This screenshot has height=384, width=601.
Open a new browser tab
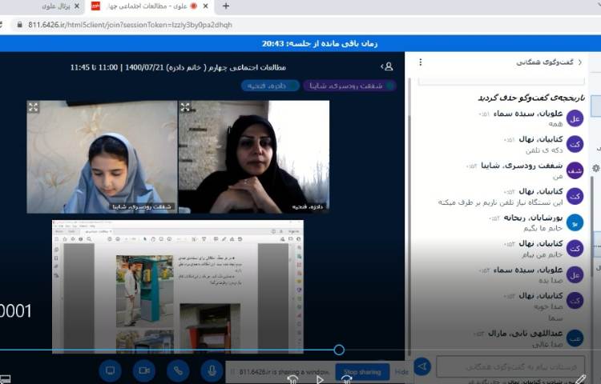click(x=226, y=6)
